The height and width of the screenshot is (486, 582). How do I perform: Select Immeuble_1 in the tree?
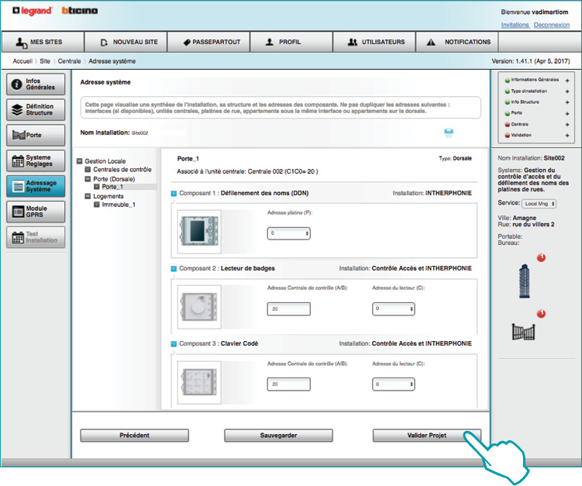click(118, 205)
